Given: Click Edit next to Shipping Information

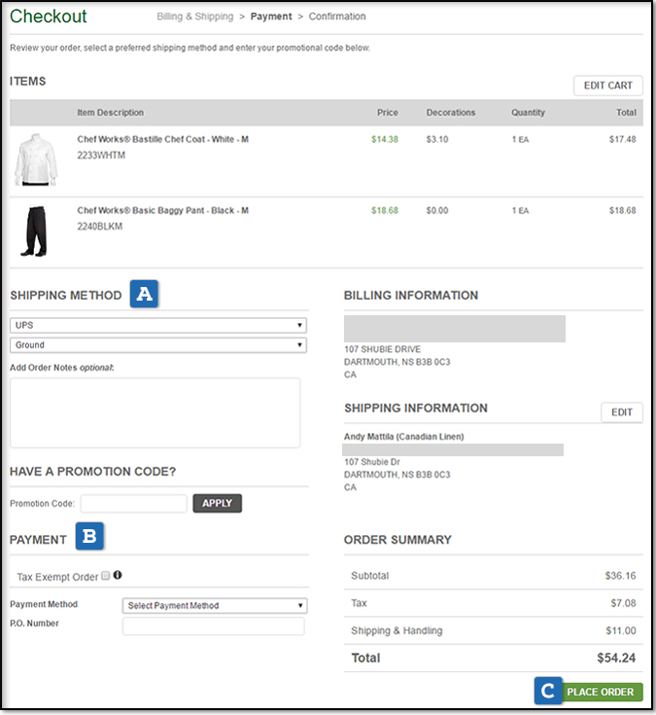Looking at the screenshot, I should tap(621, 412).
